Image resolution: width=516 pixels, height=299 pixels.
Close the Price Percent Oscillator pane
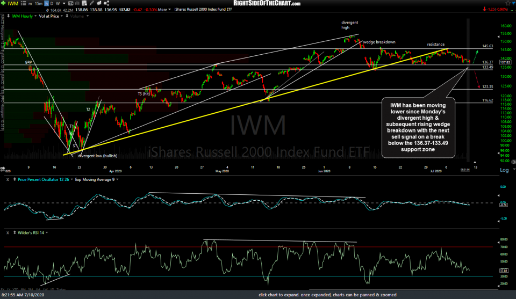click(8, 179)
